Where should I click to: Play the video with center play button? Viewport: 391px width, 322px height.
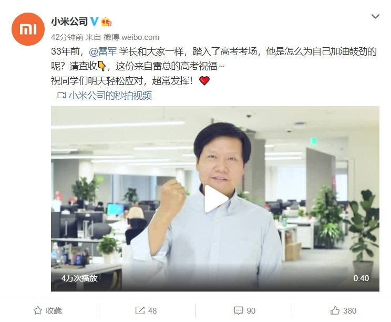coord(215,199)
